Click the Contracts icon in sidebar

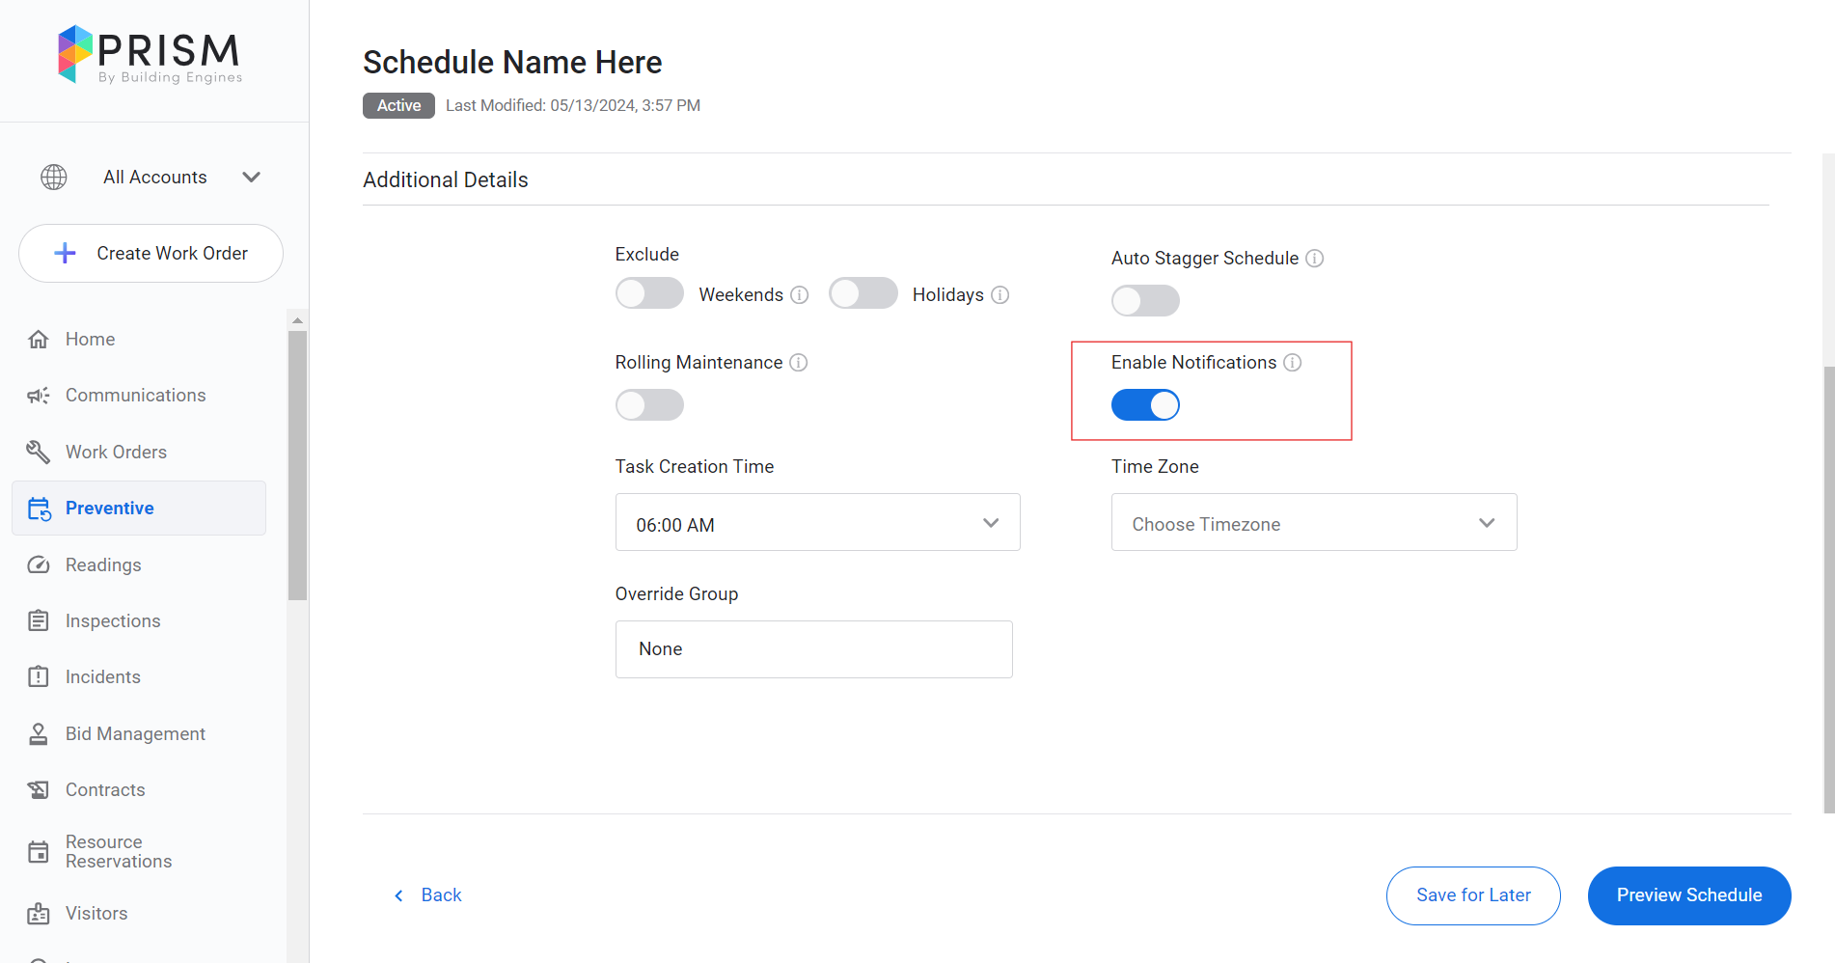pyautogui.click(x=39, y=789)
